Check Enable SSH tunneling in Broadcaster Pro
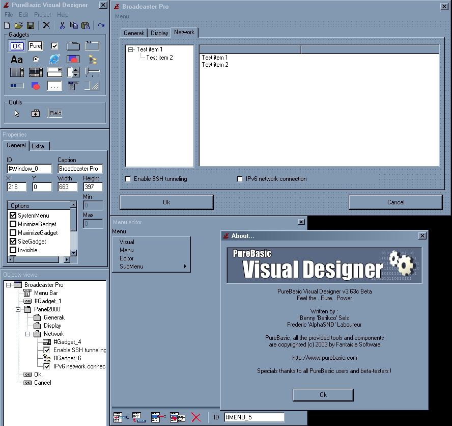This screenshot has height=426, width=452. [x=128, y=179]
